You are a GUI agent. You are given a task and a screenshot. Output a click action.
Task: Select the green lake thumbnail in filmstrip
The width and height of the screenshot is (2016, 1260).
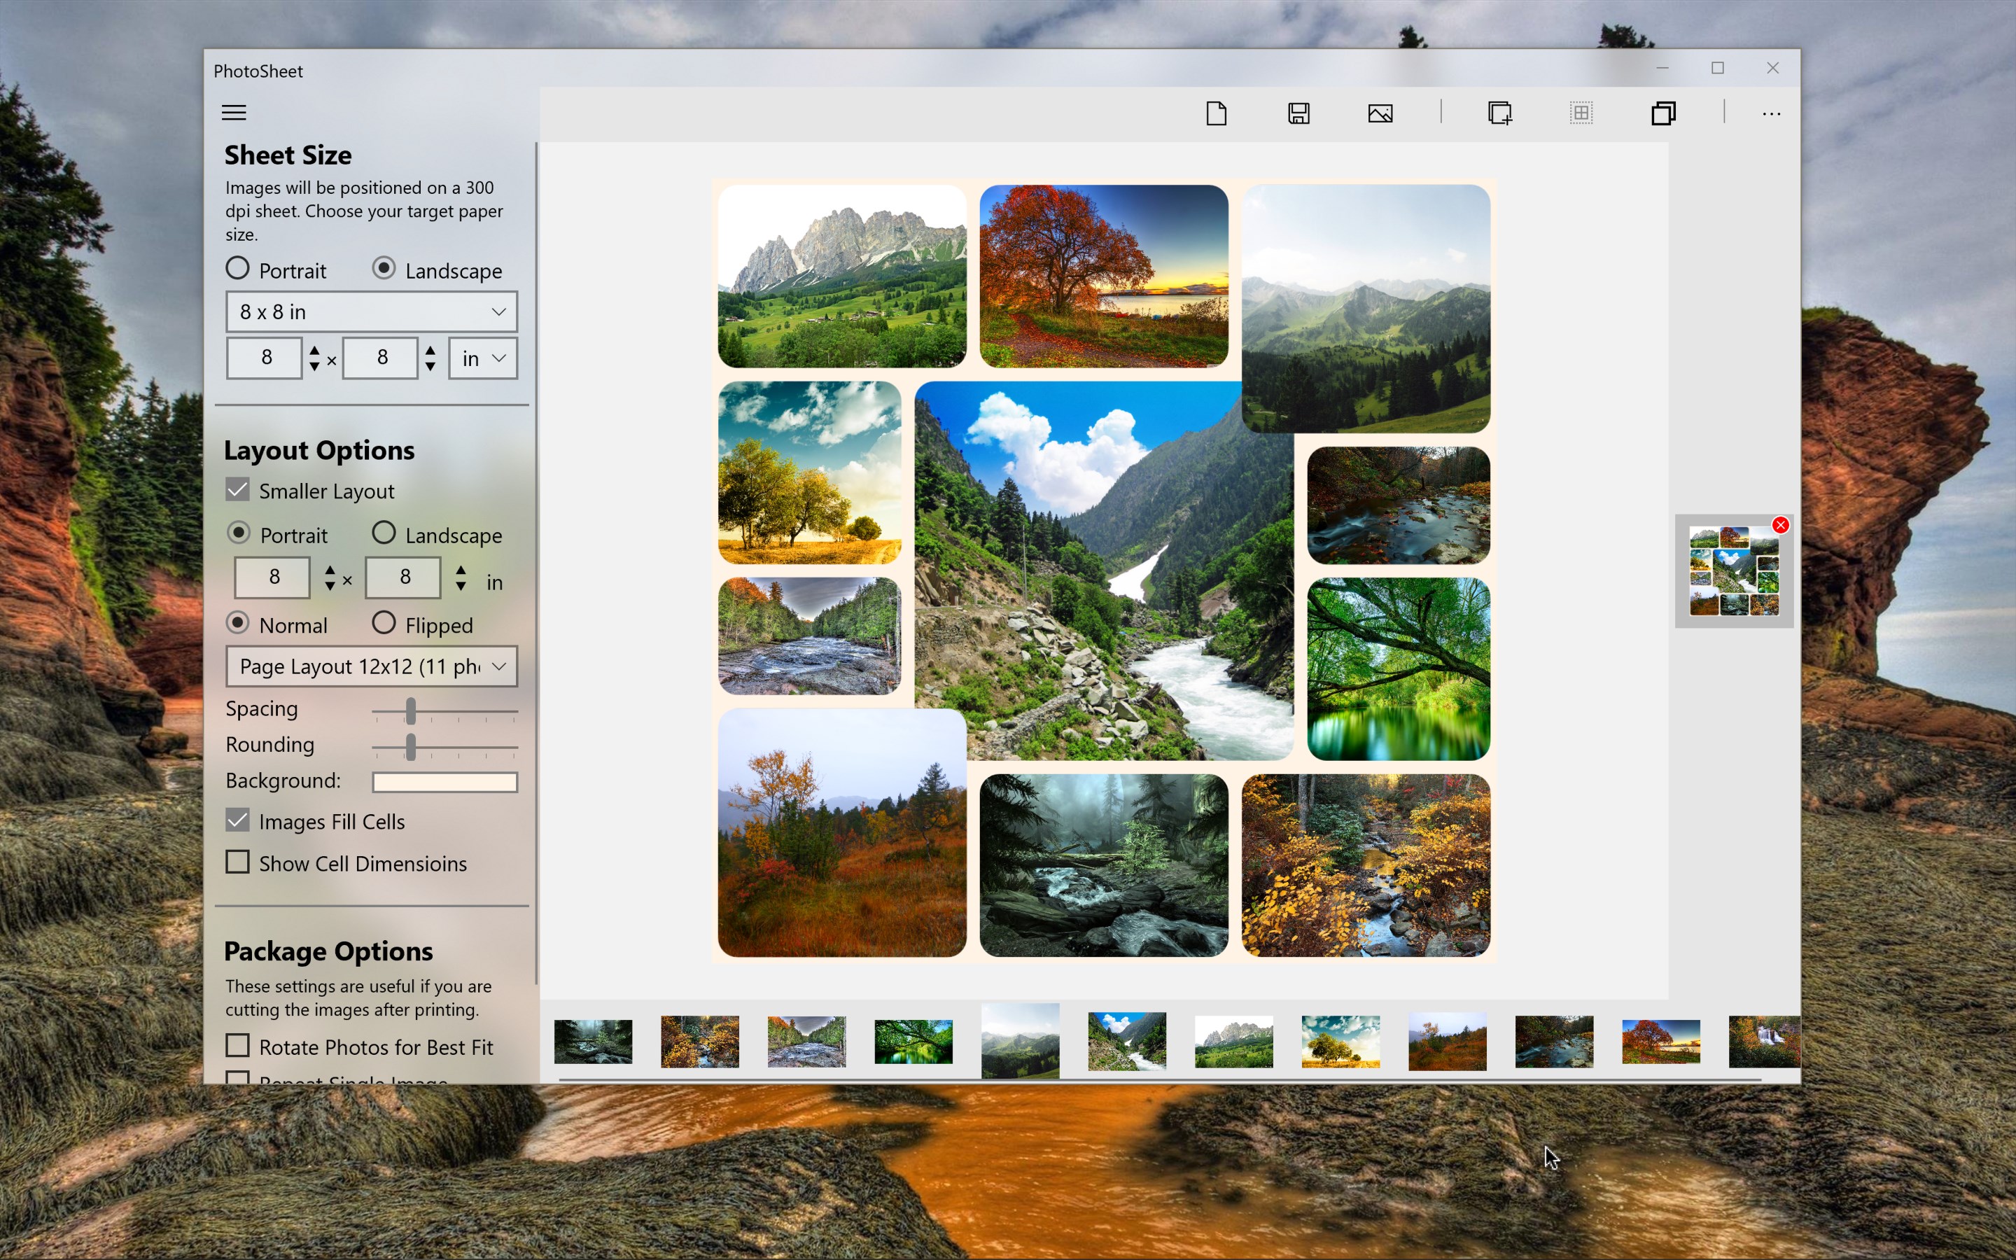[x=913, y=1041]
